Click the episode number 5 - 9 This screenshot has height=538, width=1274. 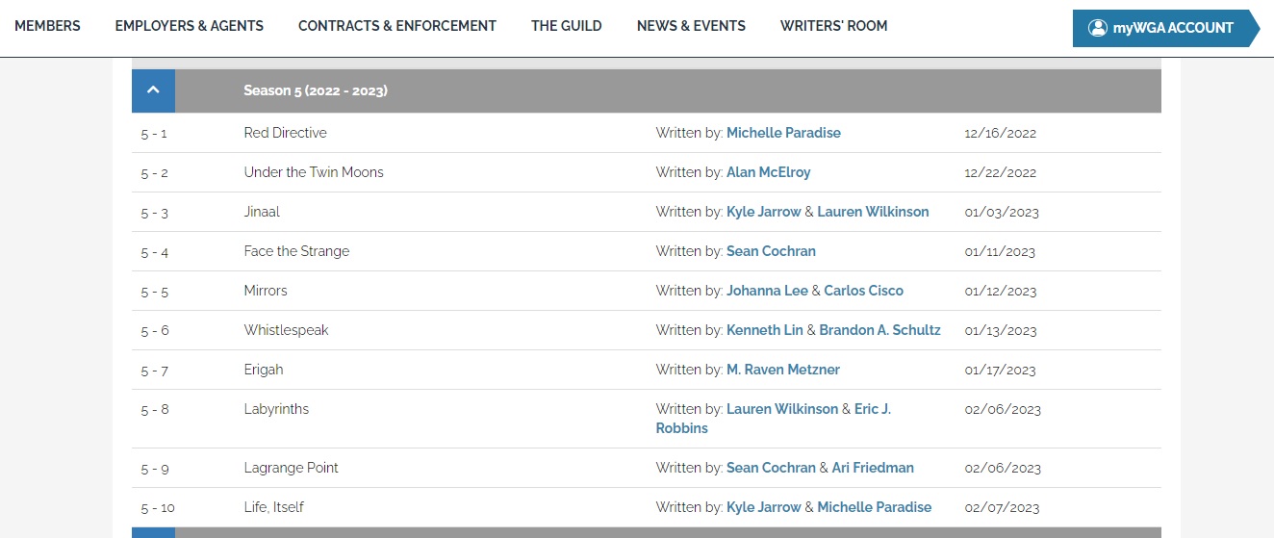(x=155, y=469)
